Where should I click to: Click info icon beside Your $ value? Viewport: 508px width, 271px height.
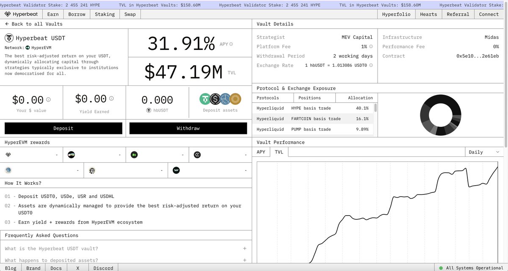(x=48, y=99)
